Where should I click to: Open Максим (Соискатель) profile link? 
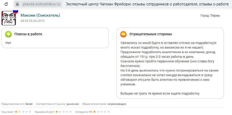[x=40, y=15]
